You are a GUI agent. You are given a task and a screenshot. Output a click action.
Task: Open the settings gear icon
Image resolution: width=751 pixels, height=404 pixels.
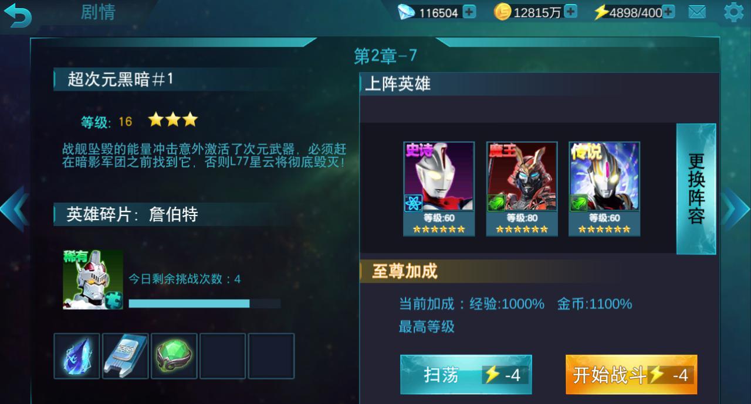(x=733, y=12)
